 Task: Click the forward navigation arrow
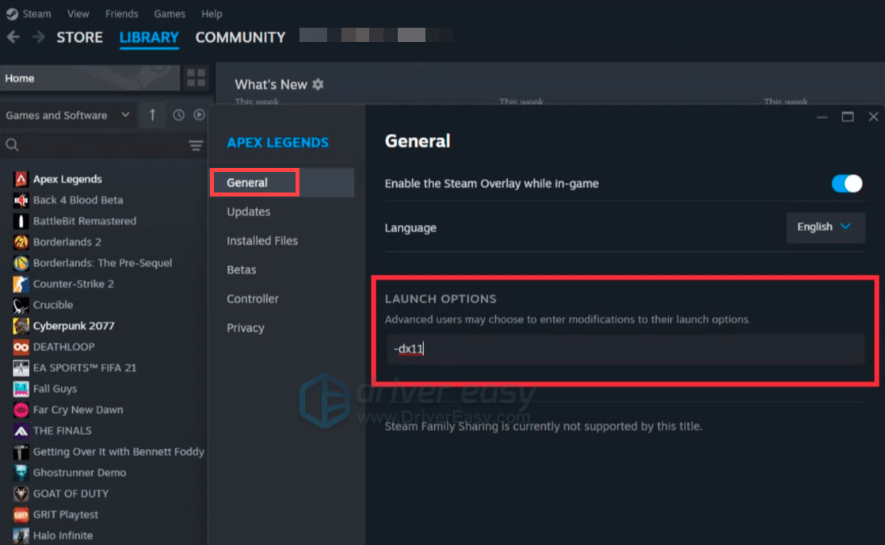click(x=38, y=37)
